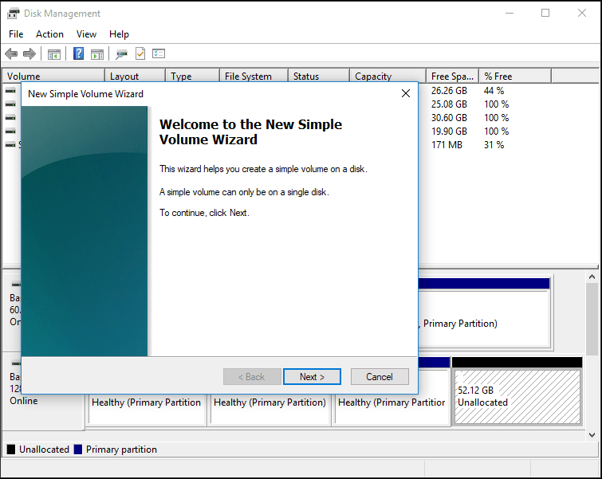Cancel the New Simple Volume Wizard
The height and width of the screenshot is (479, 602).
click(380, 376)
